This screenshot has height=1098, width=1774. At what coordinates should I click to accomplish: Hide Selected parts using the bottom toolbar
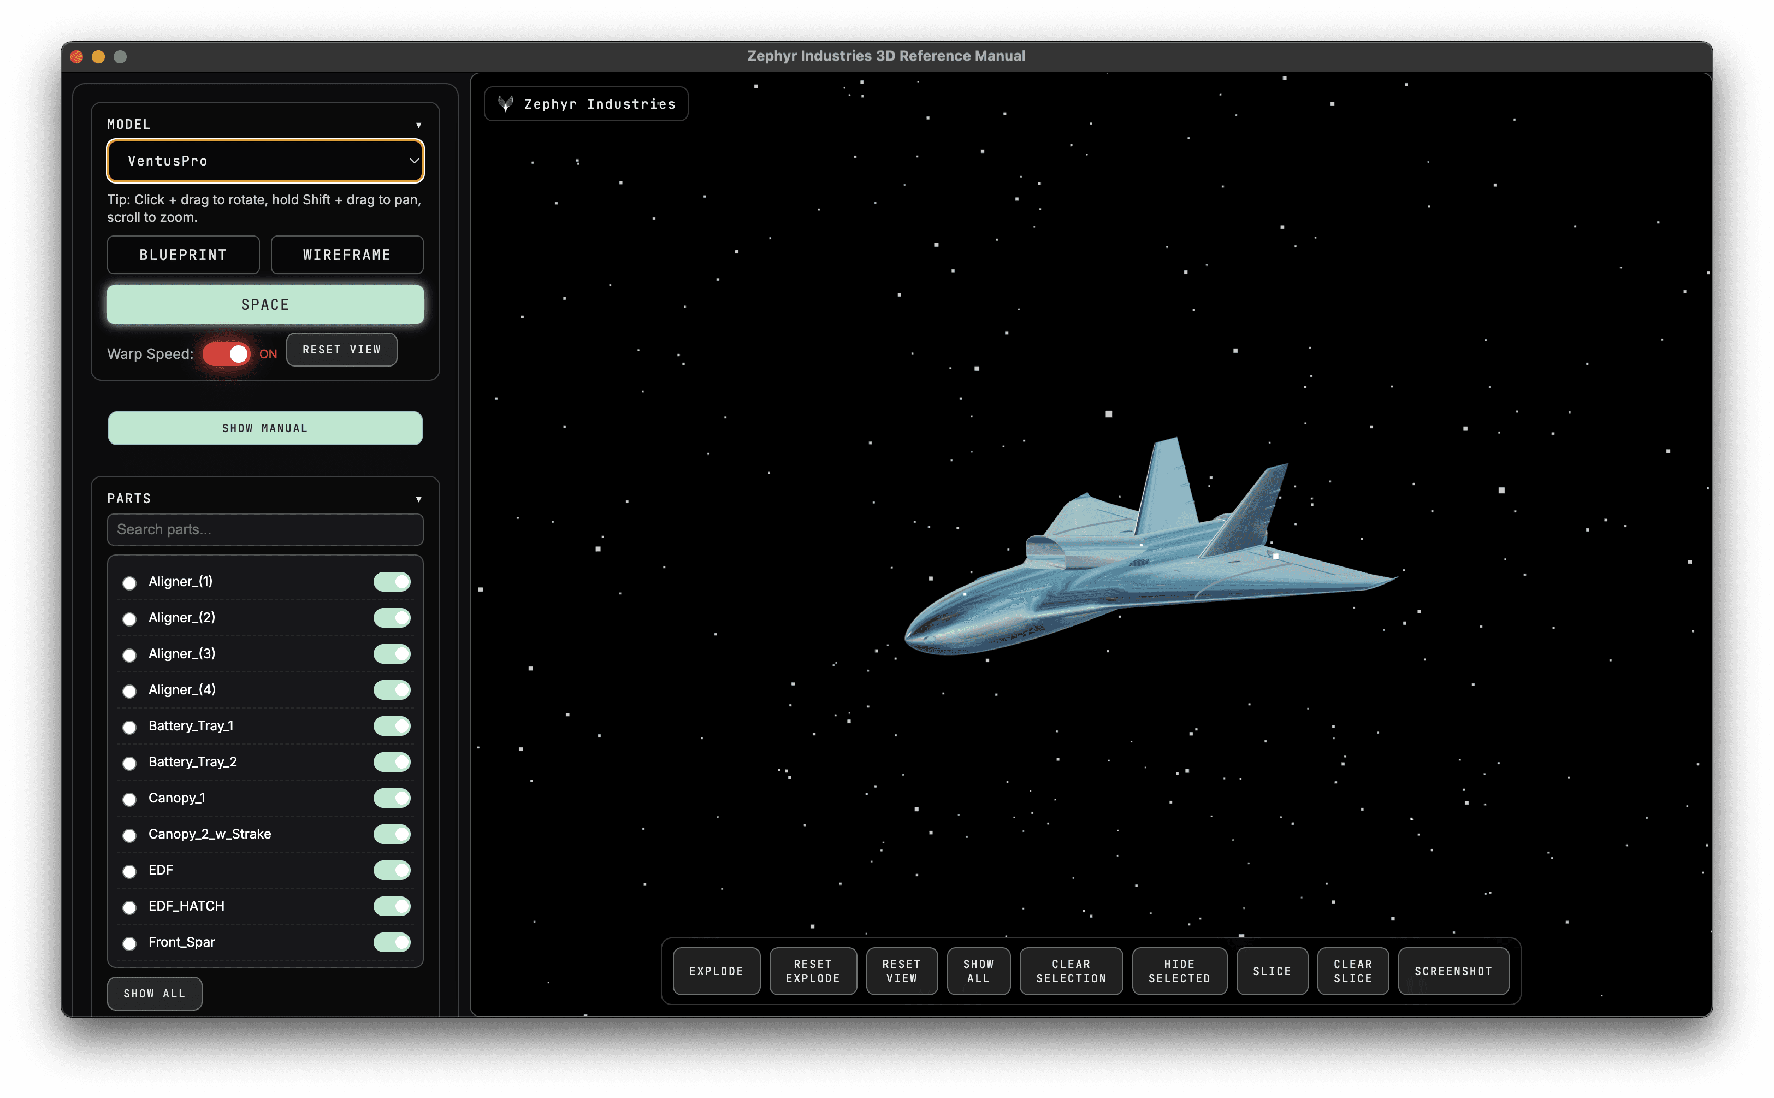[x=1179, y=971]
